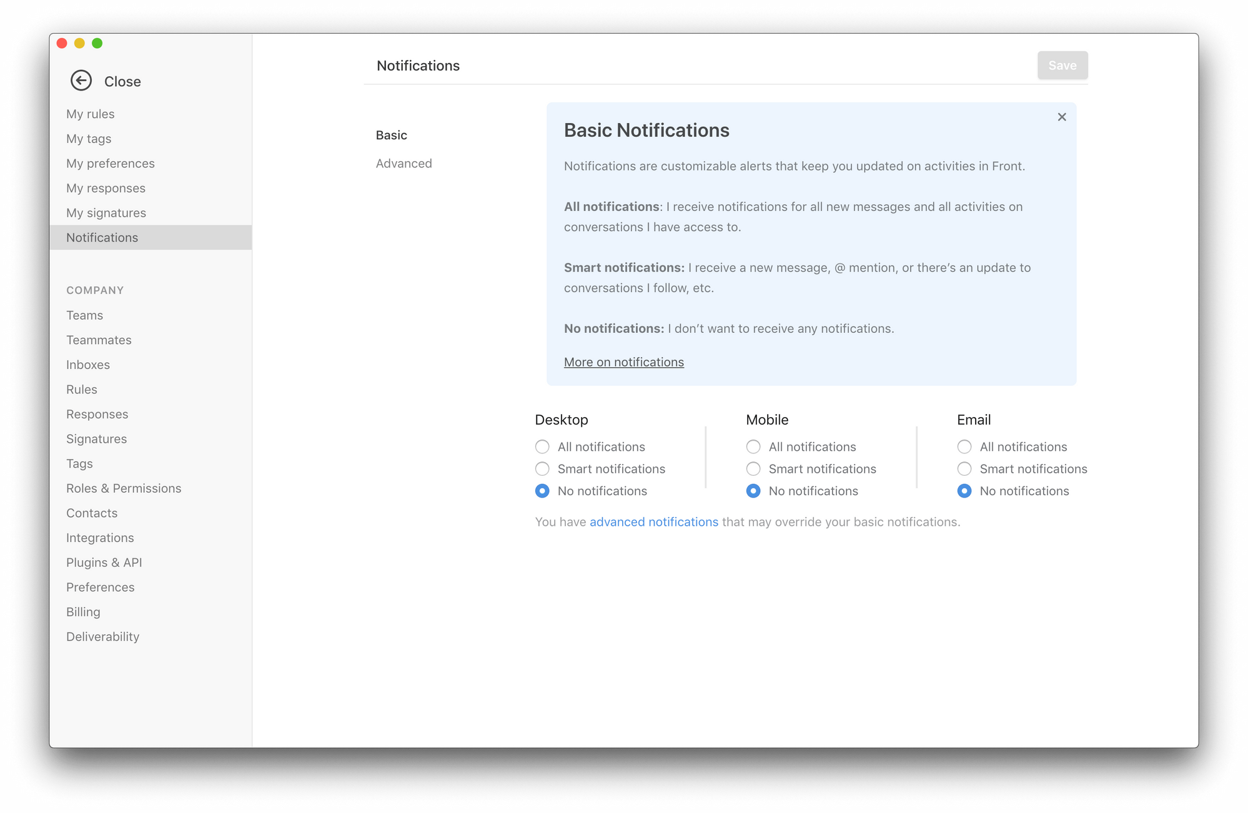
Task: Follow the advanced notifications blue link
Action: point(653,522)
